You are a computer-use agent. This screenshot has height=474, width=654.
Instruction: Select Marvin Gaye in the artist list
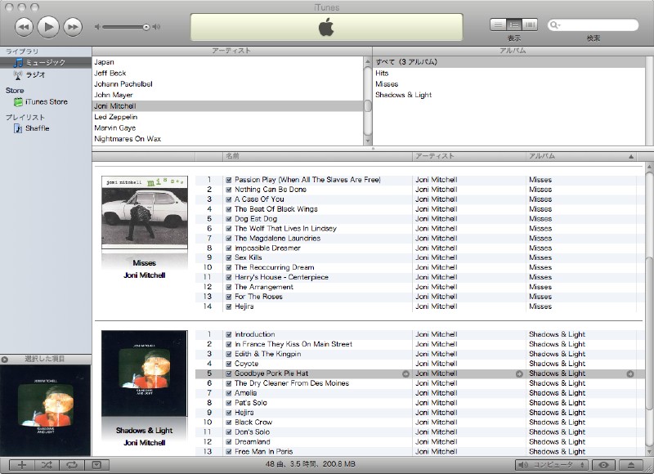[x=228, y=128]
